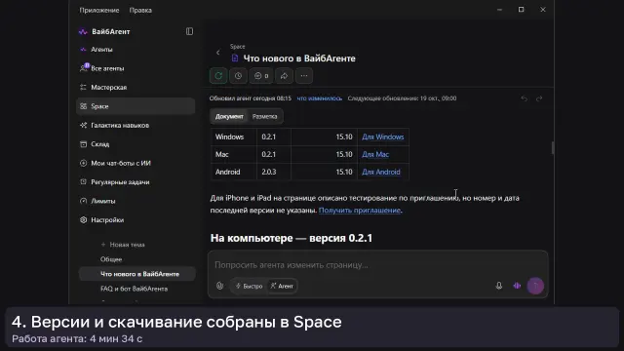Open page history clock icon
The height and width of the screenshot is (351, 624).
[x=238, y=76]
